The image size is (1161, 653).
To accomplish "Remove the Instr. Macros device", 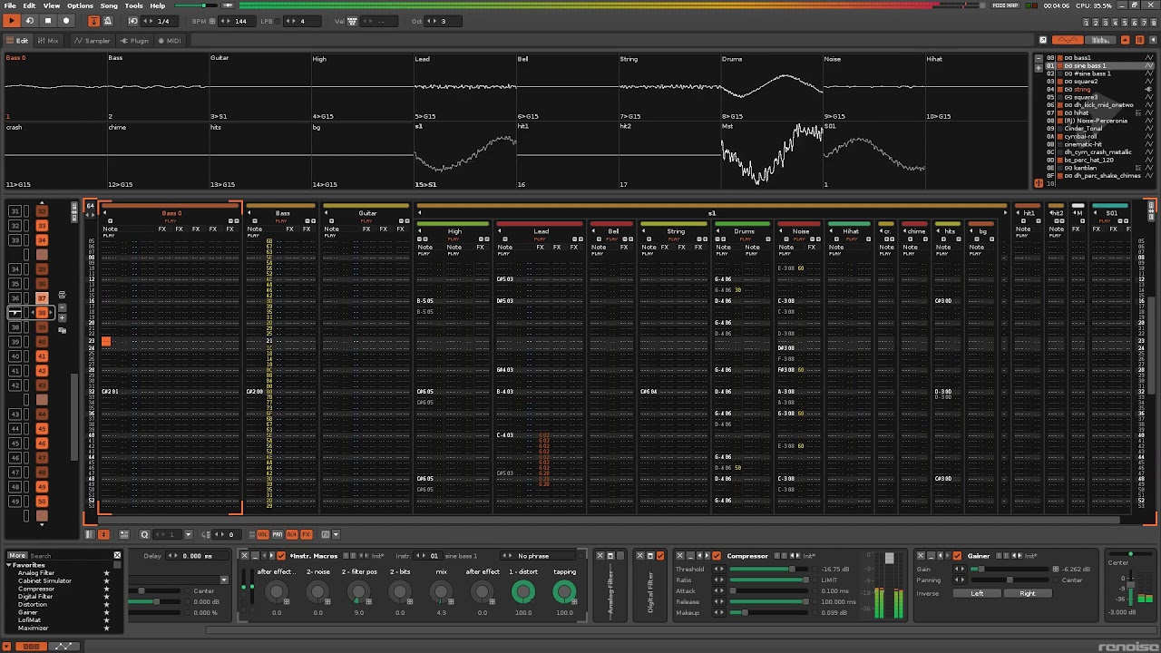I will [245, 555].
